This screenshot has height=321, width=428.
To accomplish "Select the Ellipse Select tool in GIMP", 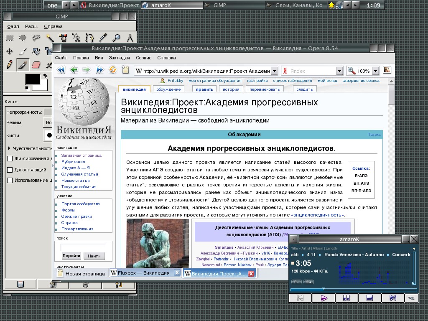I will [x=23, y=37].
